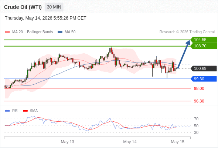Click the RSI 70 level label

pos(196,119)
